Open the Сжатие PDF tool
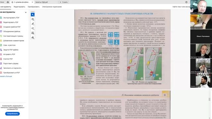212x119 pixels. click(x=8, y=59)
